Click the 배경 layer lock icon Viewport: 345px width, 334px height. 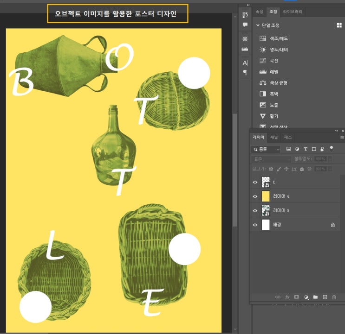[332, 225]
